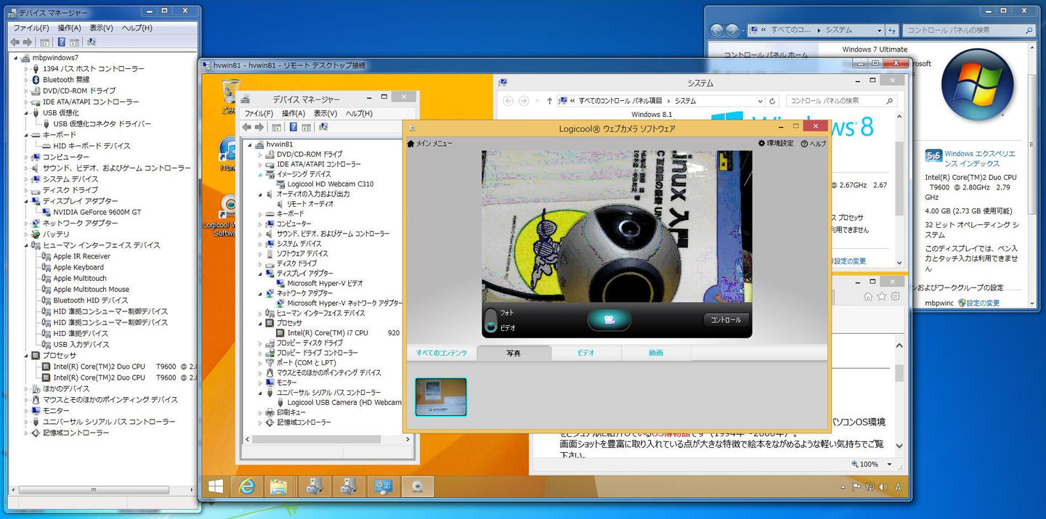
Task: Click 設定の変更 link in Windows 7 System
Action: (984, 303)
